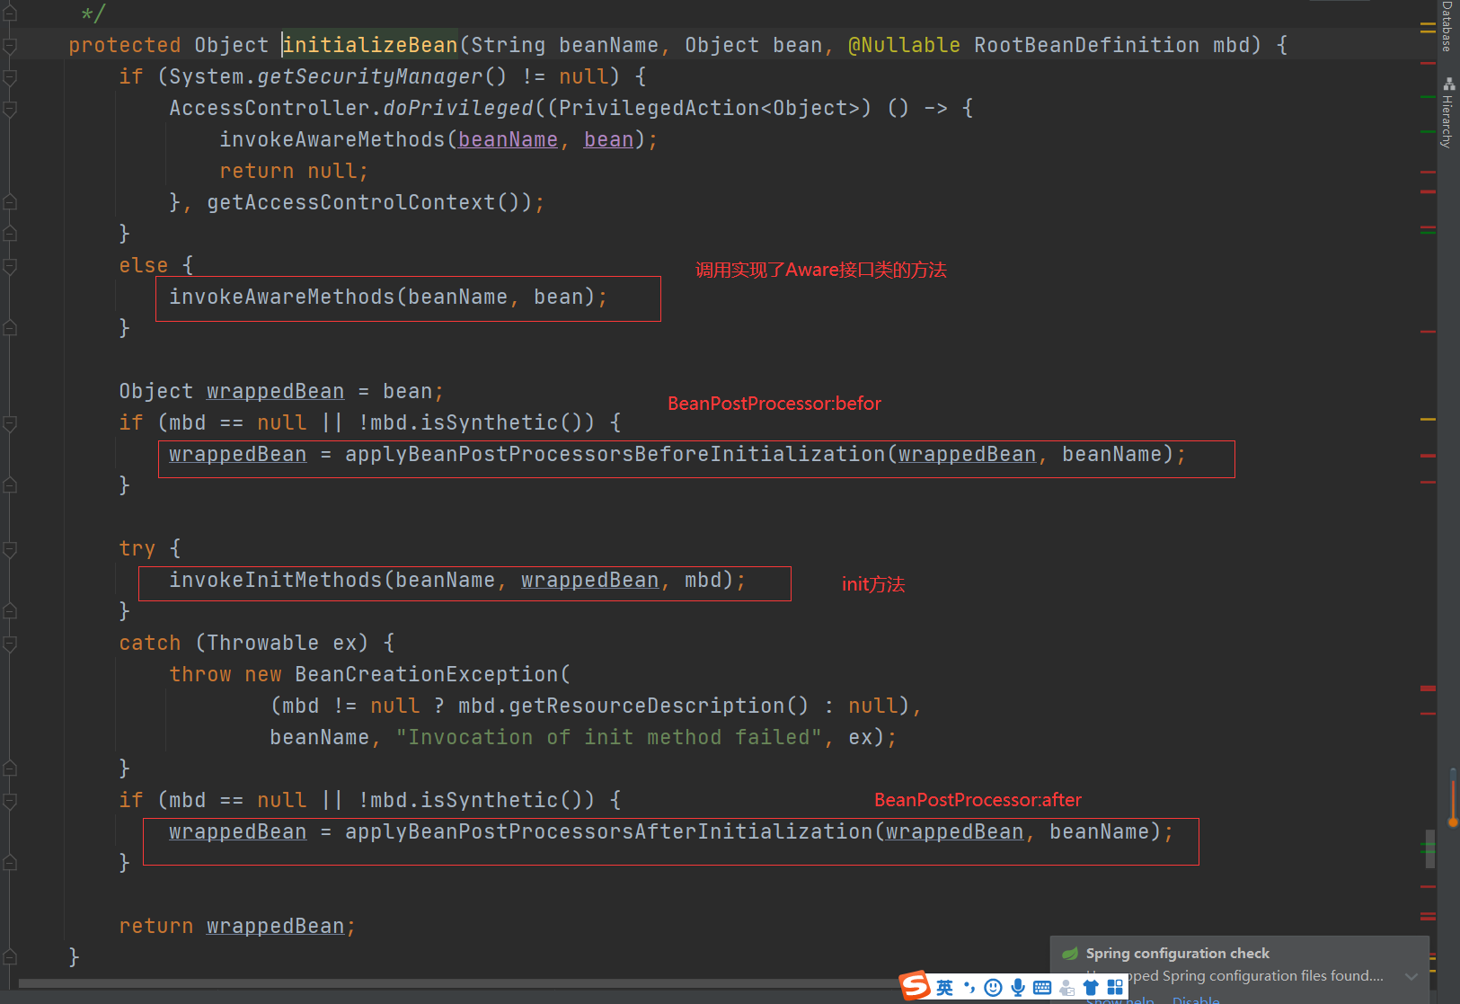This screenshot has width=1460, height=1004.
Task: Toggle Sogou punctuation mode
Action: (969, 988)
